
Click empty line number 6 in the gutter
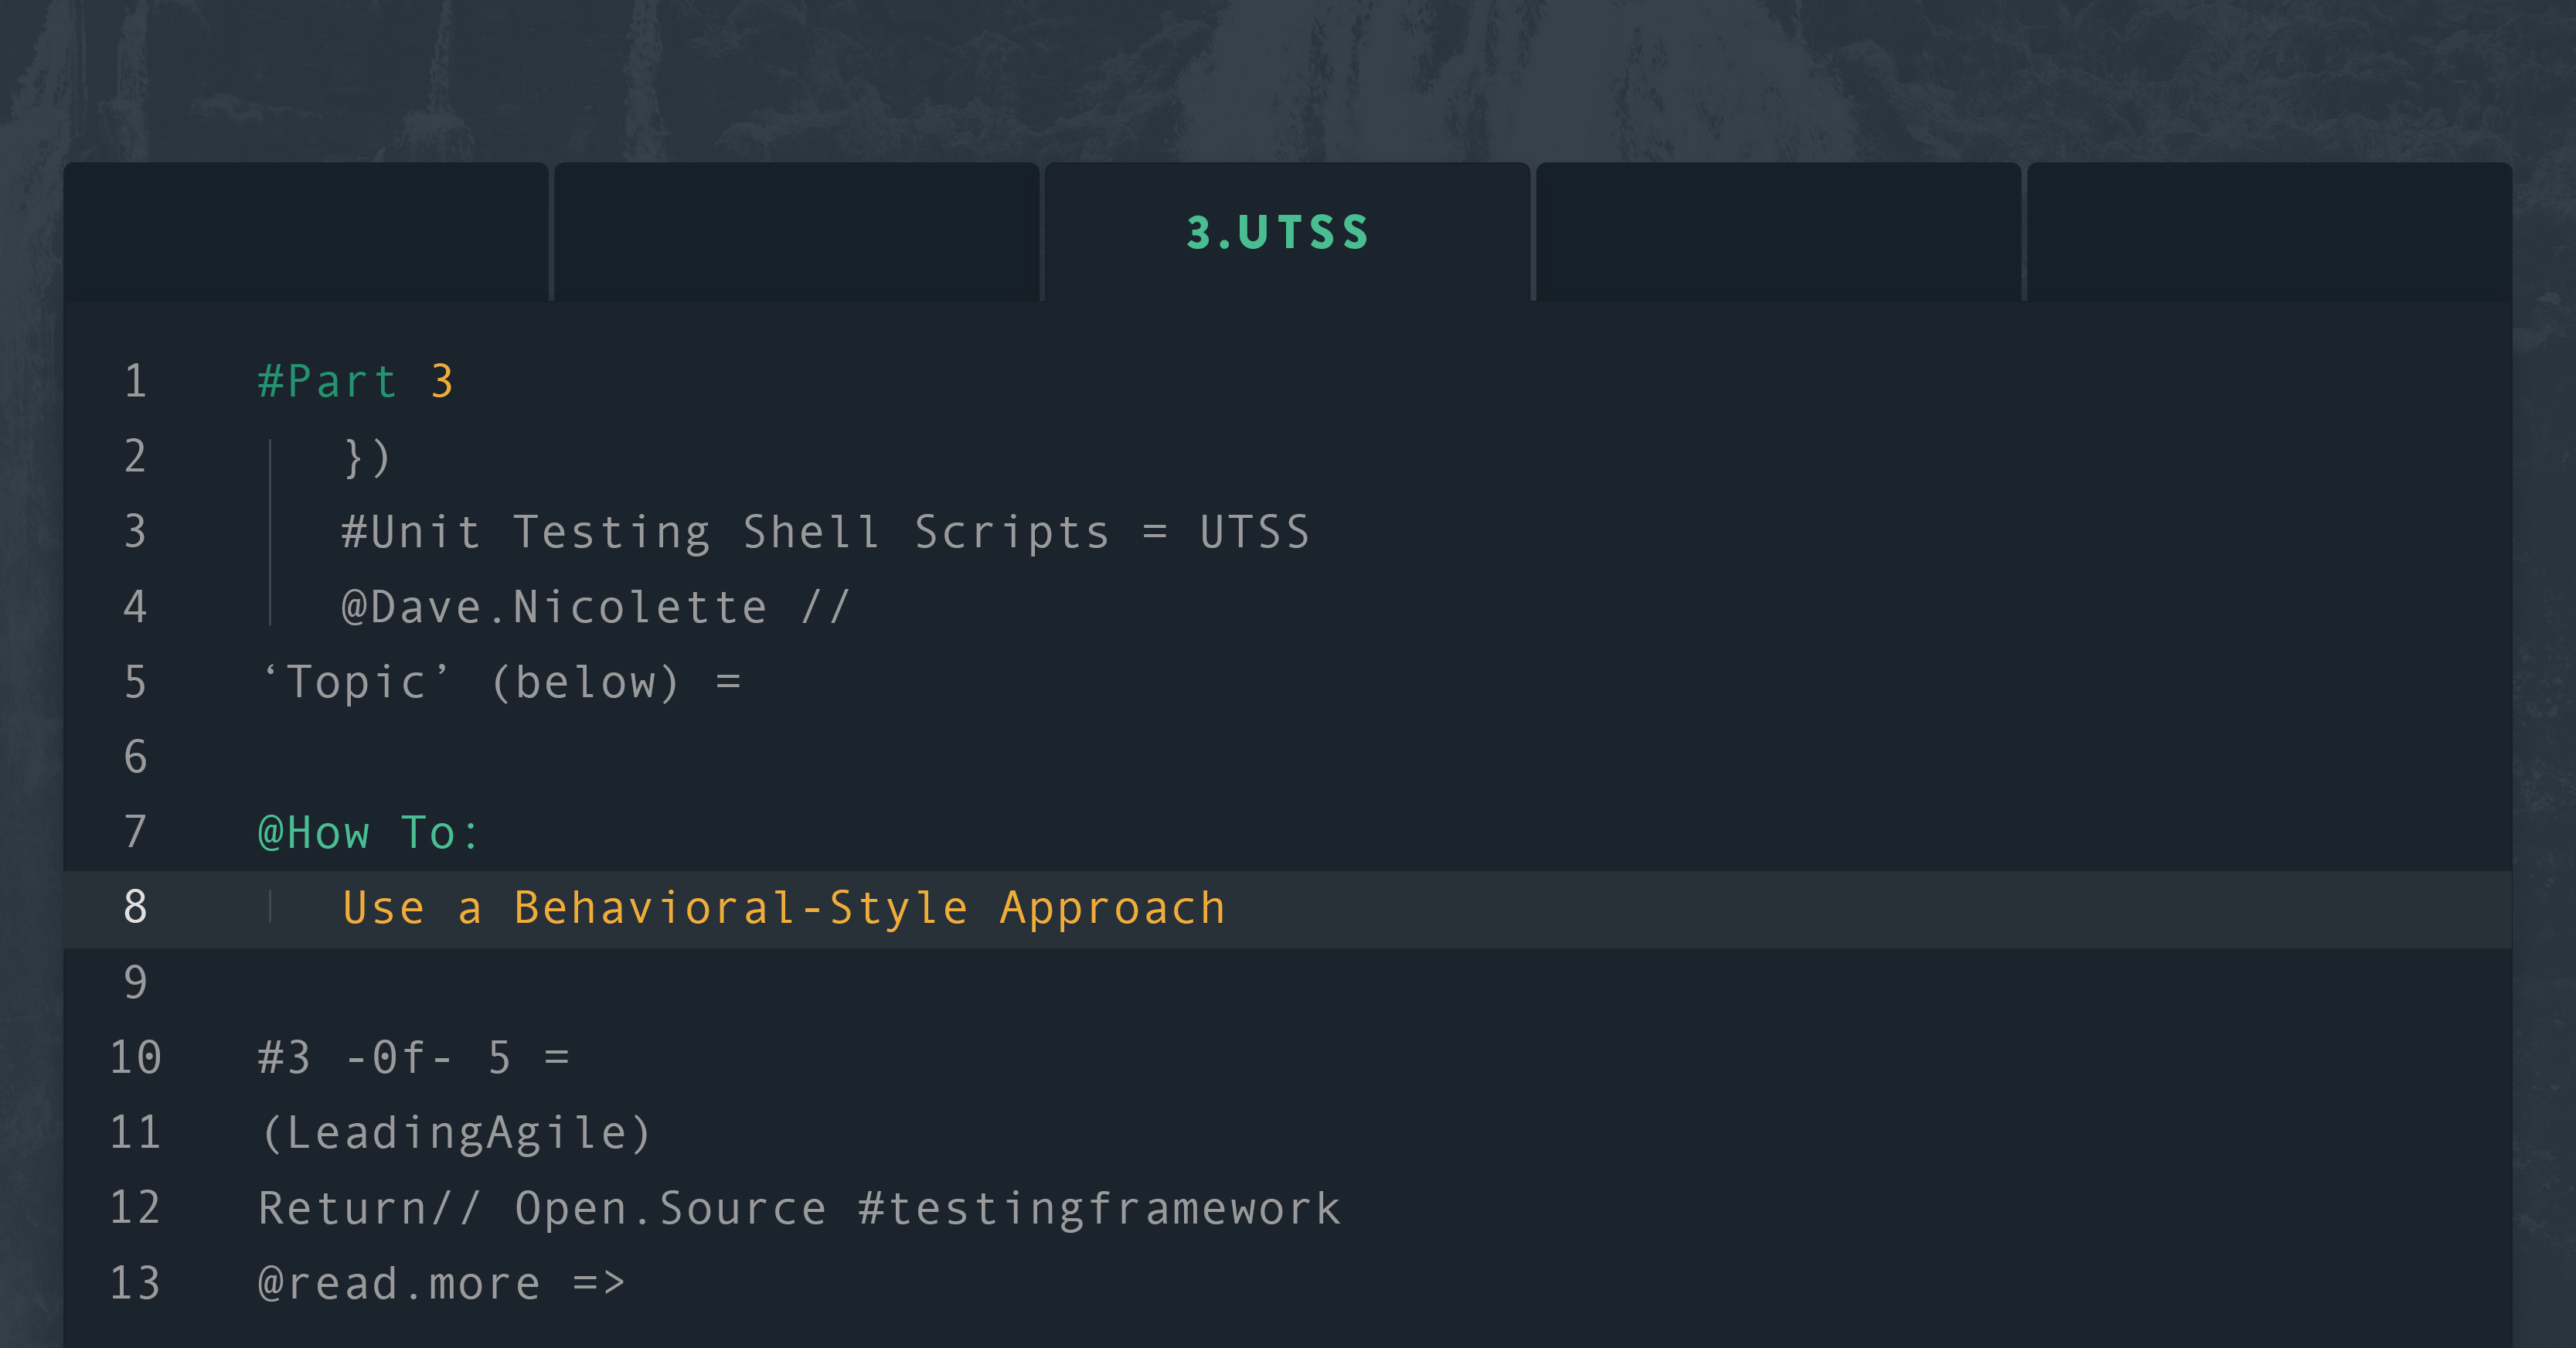tap(136, 757)
